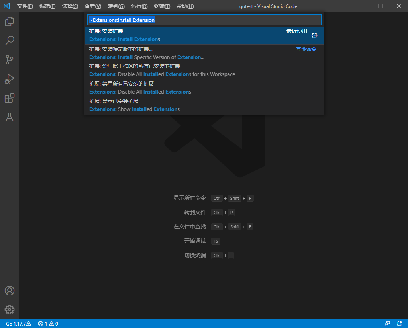The width and height of the screenshot is (408, 328).
Task: Minimize the Visual Studio Code window
Action: [x=362, y=6]
